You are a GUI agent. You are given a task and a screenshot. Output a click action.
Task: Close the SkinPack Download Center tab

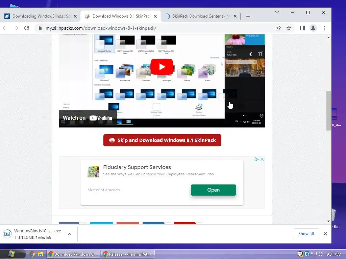tap(235, 16)
